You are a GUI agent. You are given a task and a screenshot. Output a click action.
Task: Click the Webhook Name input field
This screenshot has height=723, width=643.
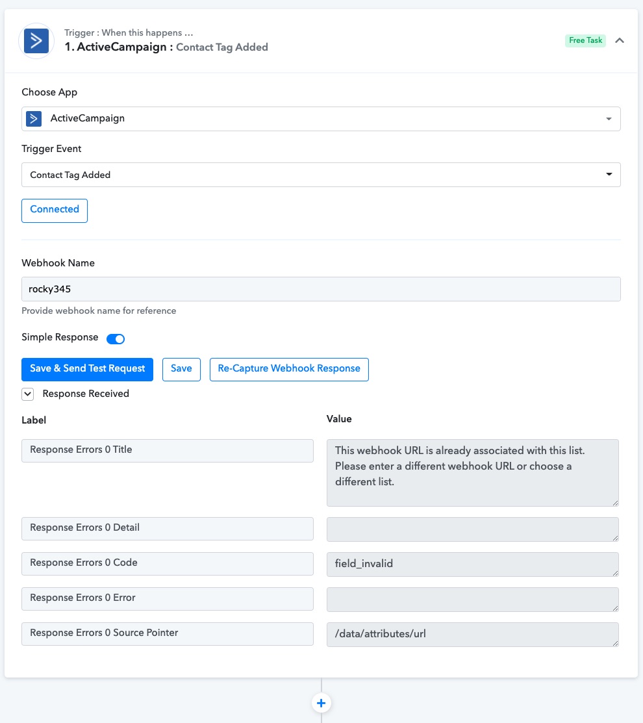(x=321, y=289)
